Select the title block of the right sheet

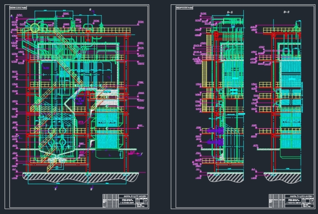pyautogui.click(x=291, y=201)
